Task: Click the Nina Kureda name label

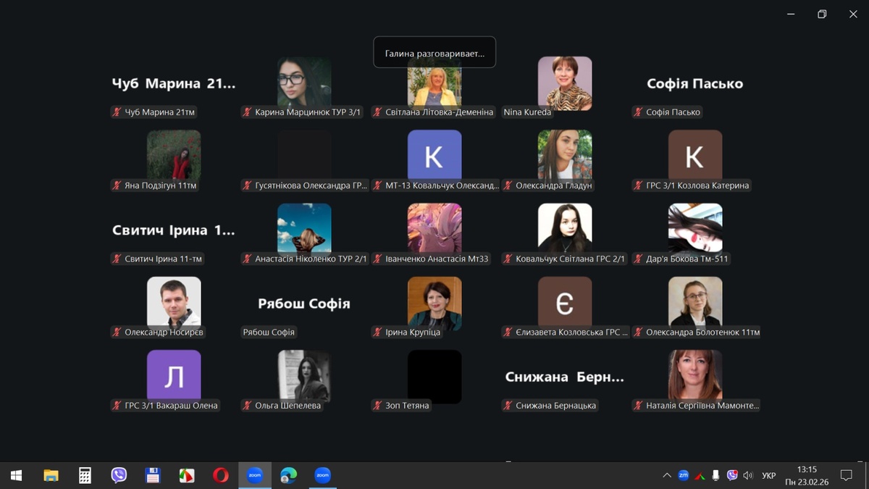Action: (x=527, y=112)
